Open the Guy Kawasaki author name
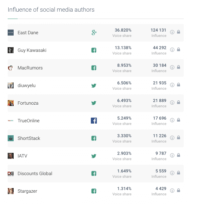The width and height of the screenshot is (207, 204). (32, 50)
